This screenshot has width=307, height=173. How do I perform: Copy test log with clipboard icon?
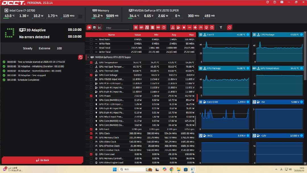[80, 57]
